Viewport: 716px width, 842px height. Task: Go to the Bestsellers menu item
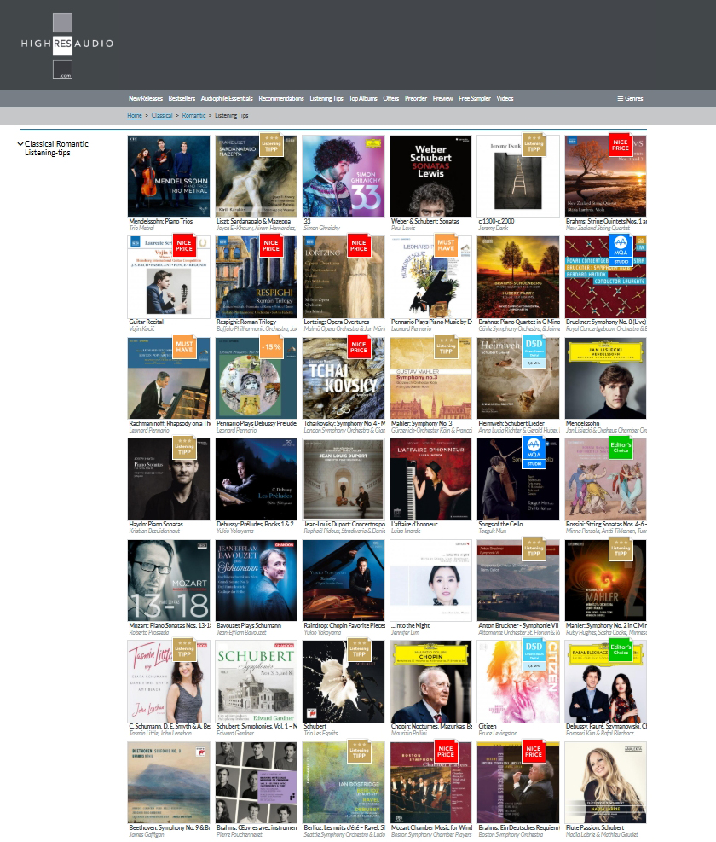click(182, 98)
